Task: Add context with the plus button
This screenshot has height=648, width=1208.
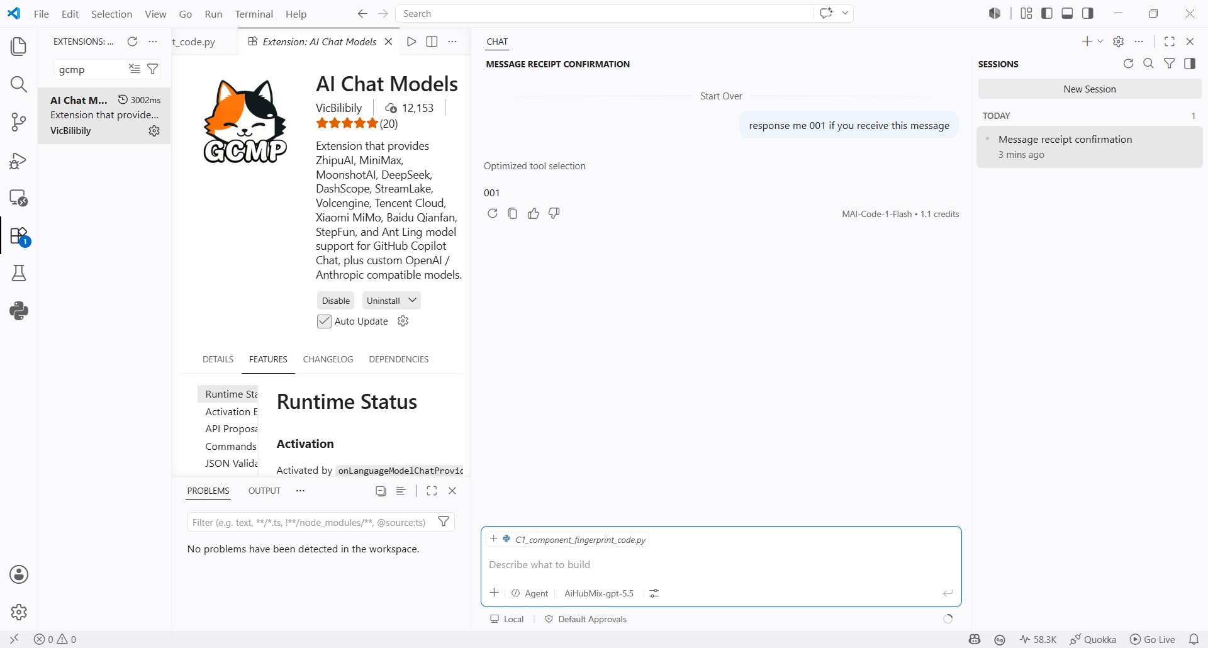Action: (x=495, y=593)
